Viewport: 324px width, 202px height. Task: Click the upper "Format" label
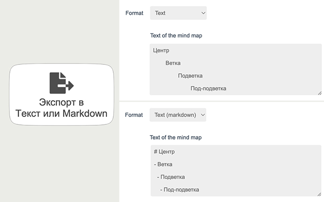134,13
